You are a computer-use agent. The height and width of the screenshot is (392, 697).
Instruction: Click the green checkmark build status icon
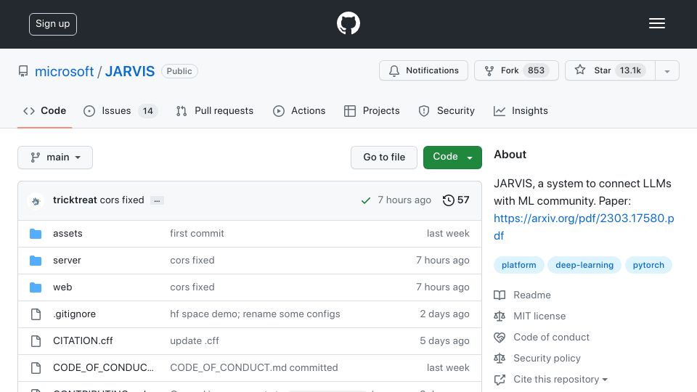pyautogui.click(x=366, y=200)
